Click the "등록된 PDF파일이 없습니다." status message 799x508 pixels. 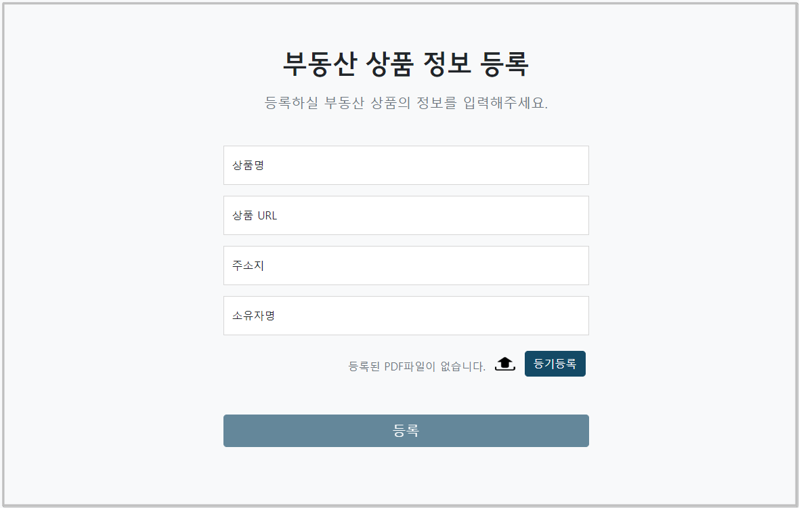click(x=416, y=366)
